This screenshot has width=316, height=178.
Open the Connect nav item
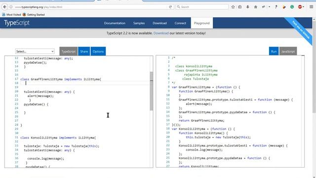pos(180,23)
